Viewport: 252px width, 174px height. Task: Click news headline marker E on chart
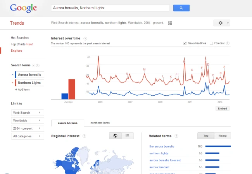(205, 61)
